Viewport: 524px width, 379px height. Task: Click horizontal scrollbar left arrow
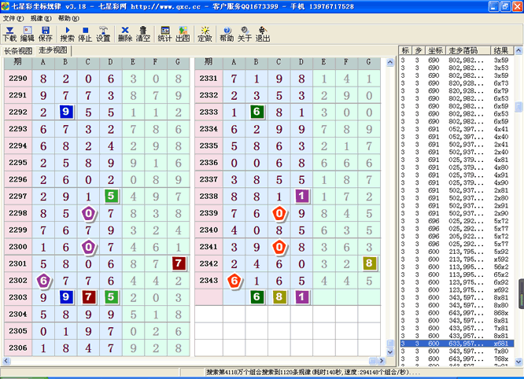click(6, 361)
